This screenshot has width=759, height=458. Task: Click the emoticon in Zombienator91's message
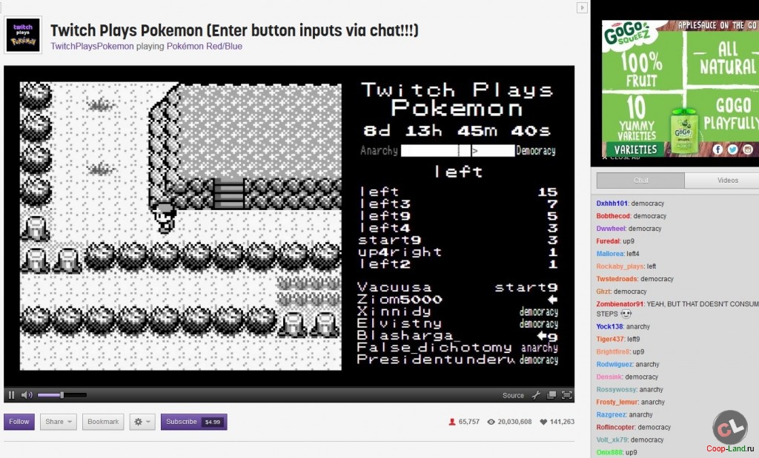tap(626, 314)
